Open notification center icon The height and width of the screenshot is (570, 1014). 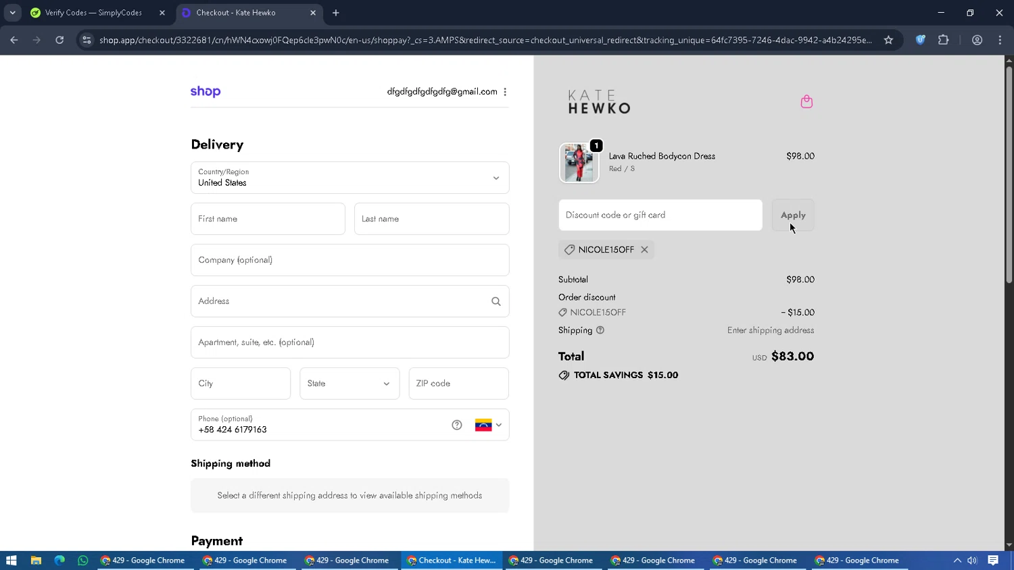[x=993, y=561]
